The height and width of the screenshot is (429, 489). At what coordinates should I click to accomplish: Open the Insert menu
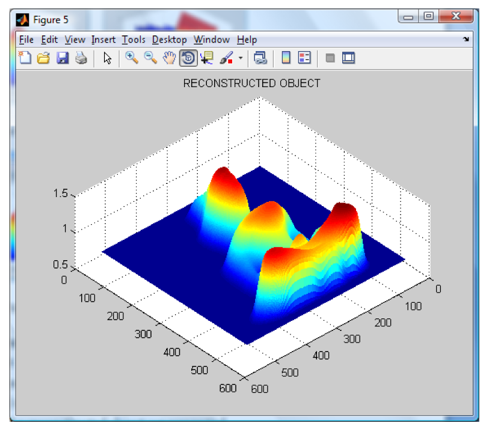103,40
